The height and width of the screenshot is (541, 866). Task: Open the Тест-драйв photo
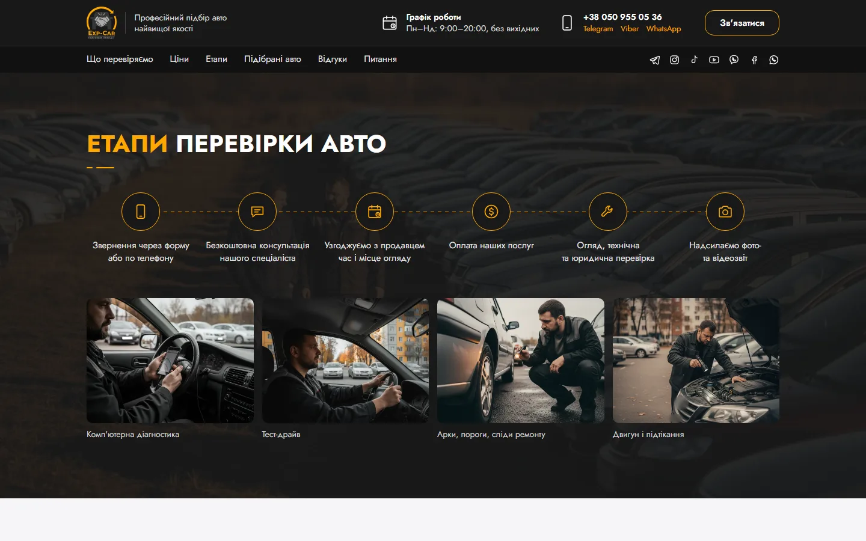(345, 361)
